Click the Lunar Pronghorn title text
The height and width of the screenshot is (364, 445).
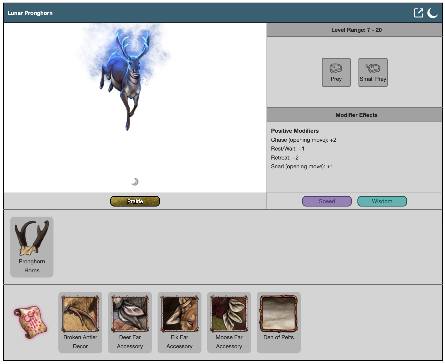click(30, 13)
